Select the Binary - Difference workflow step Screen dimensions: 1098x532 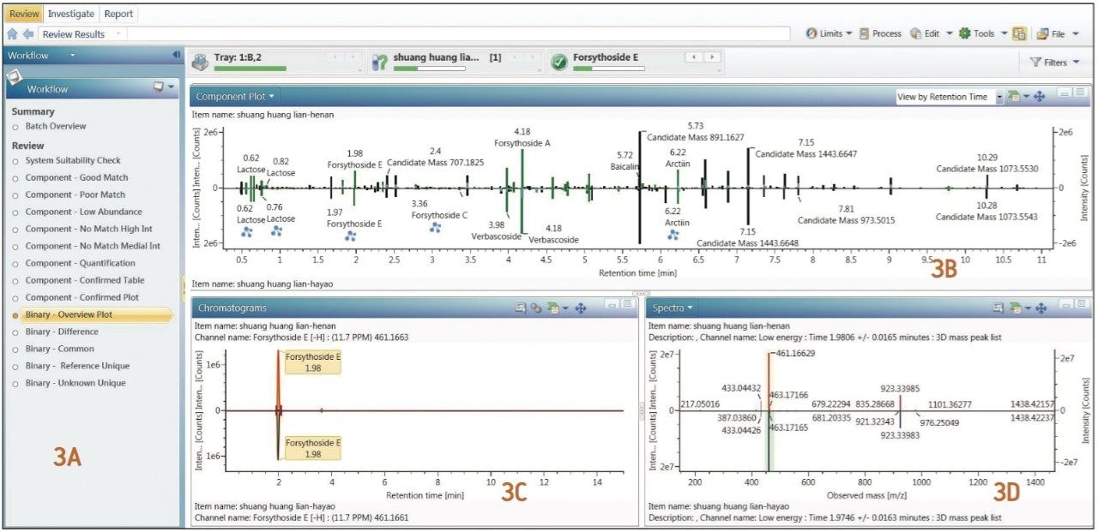click(x=62, y=332)
